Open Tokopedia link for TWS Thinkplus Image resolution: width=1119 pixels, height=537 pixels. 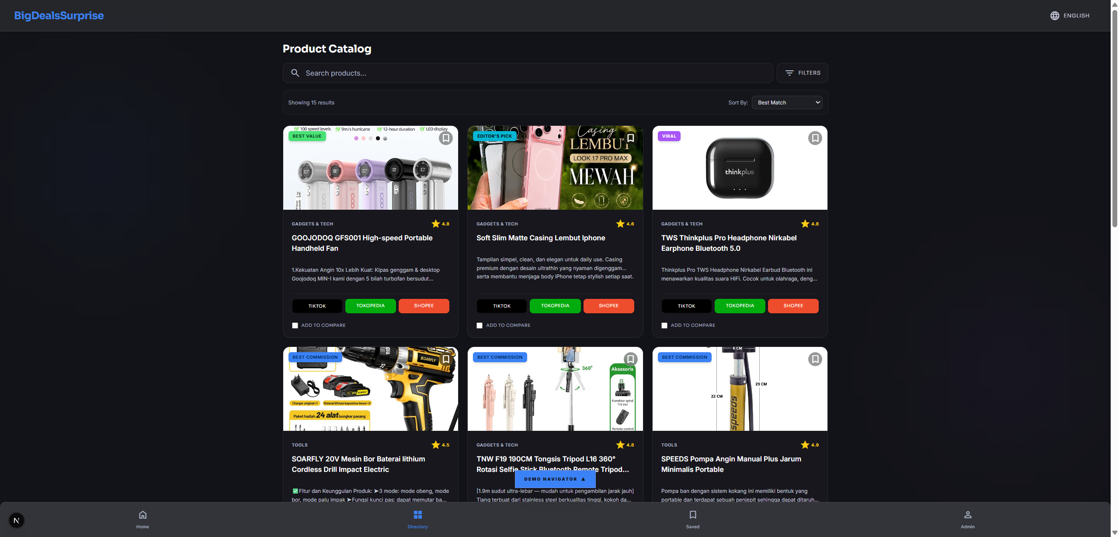740,306
